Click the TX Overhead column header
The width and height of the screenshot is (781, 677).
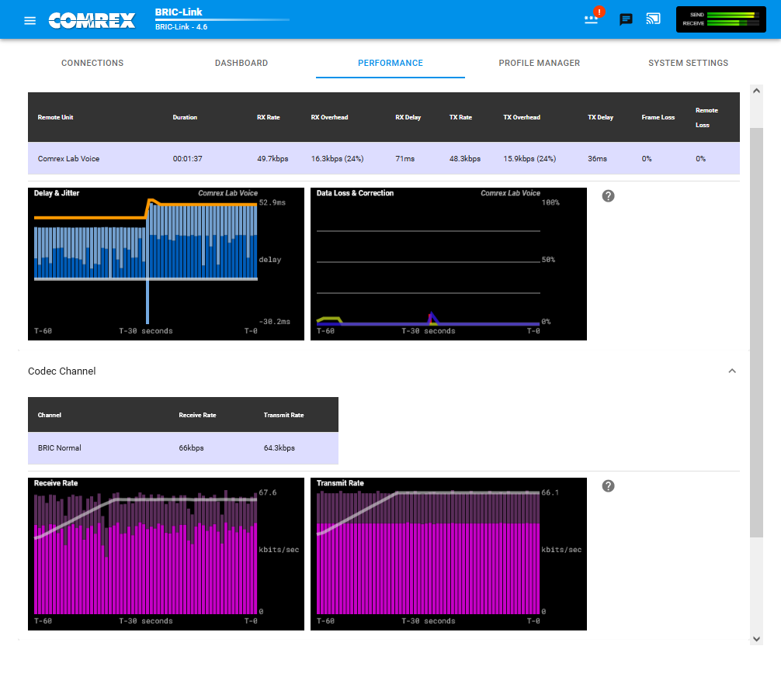click(x=522, y=117)
